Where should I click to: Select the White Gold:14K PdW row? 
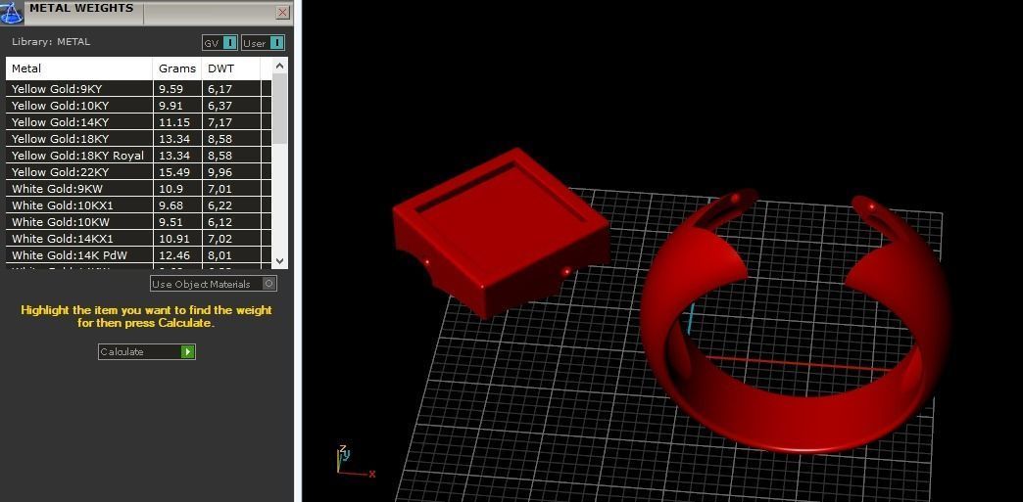pyautogui.click(x=138, y=254)
